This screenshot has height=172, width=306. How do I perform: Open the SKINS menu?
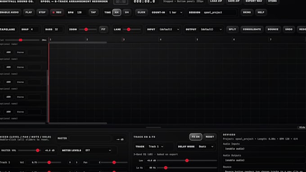[x=247, y=12]
